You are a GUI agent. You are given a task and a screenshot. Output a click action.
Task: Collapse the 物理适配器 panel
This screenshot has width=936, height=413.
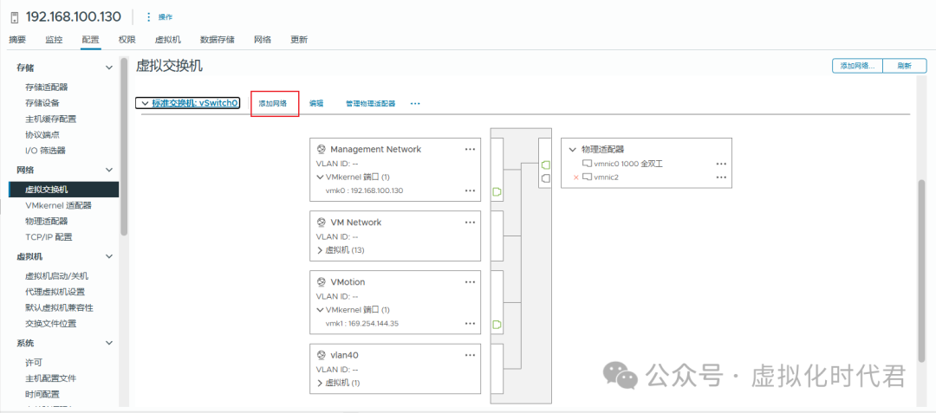coord(573,150)
